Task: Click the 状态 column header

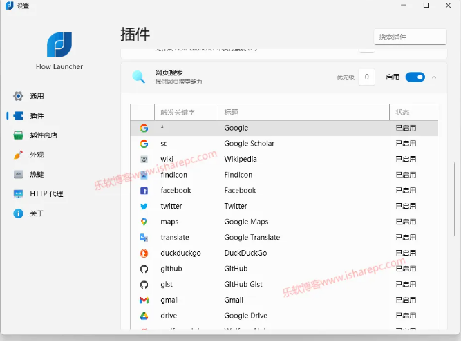Action: 414,112
